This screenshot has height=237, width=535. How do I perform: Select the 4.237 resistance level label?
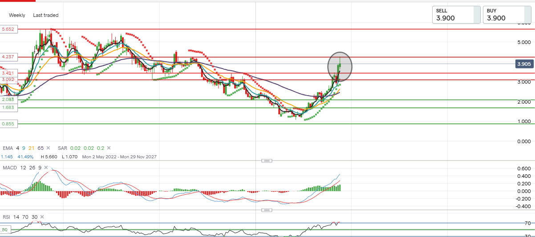click(x=9, y=57)
